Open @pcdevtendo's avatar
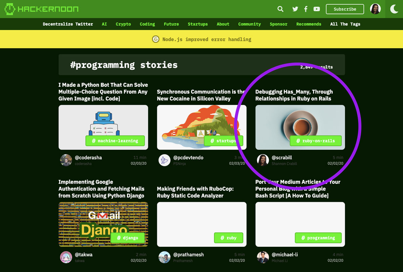 pyautogui.click(x=164, y=160)
